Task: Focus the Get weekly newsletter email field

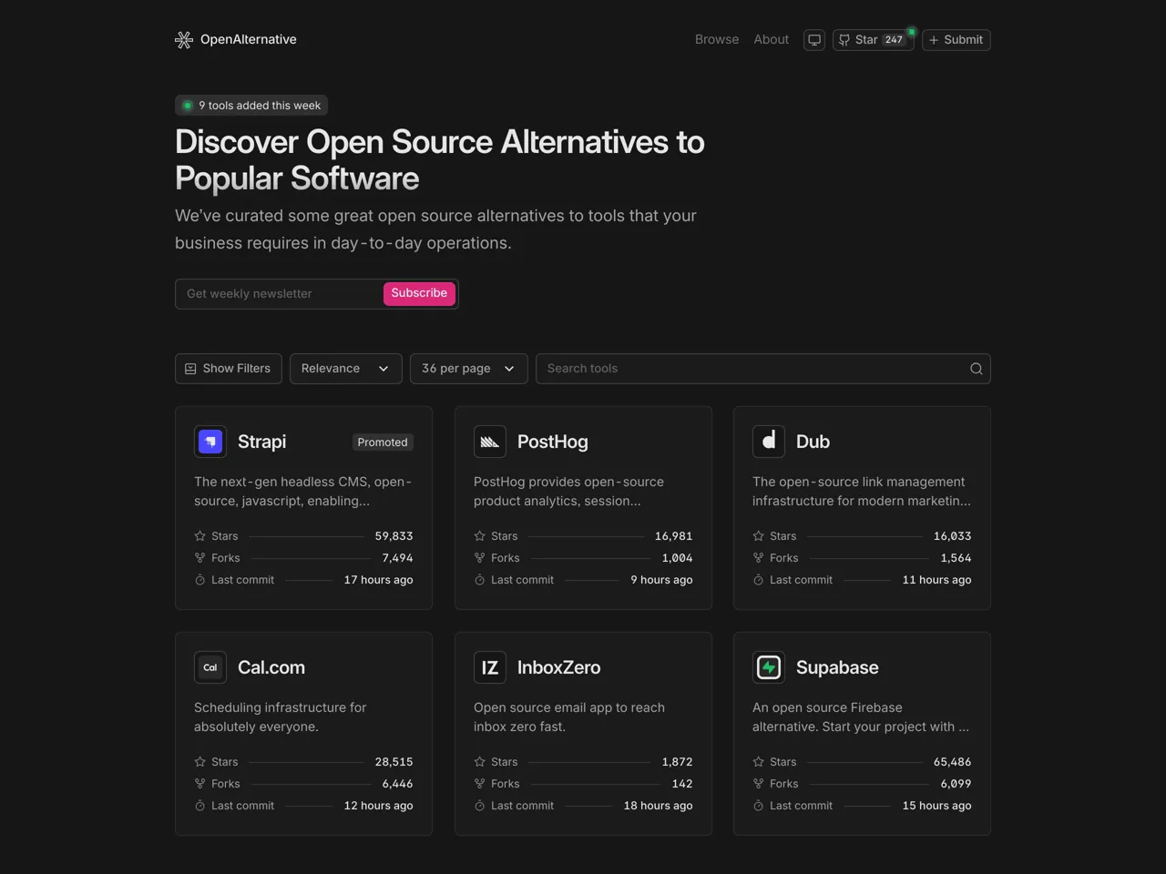Action: [279, 294]
